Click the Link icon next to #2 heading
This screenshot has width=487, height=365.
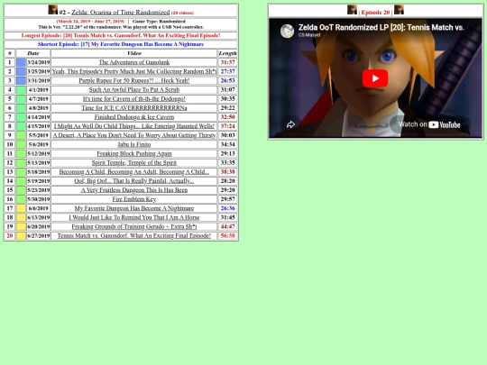53,10
